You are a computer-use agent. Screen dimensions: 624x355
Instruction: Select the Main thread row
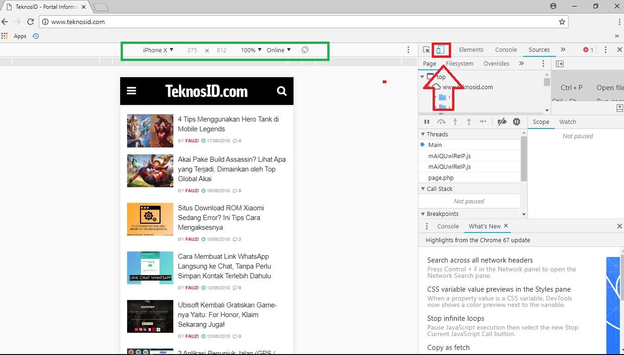pos(469,145)
